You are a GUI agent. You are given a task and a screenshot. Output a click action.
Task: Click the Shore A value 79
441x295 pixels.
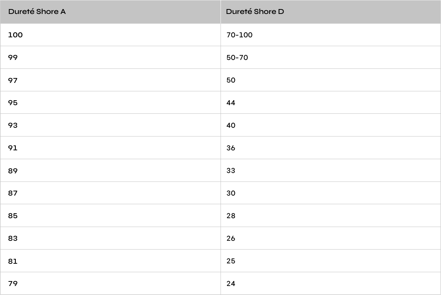click(13, 283)
